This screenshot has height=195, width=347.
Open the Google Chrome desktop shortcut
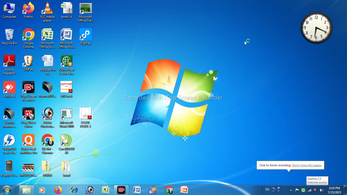click(x=28, y=39)
